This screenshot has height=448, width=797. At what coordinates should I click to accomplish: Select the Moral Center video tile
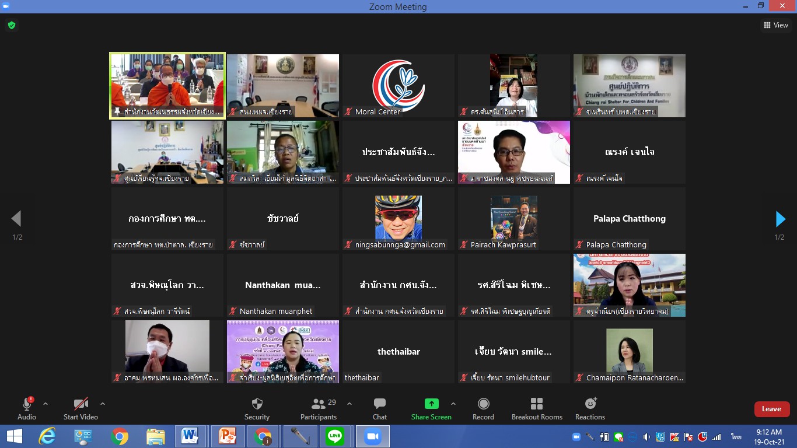pos(398,86)
